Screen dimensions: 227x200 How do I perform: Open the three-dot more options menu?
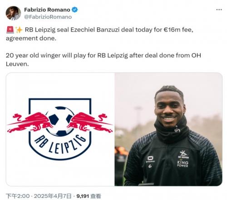point(219,10)
